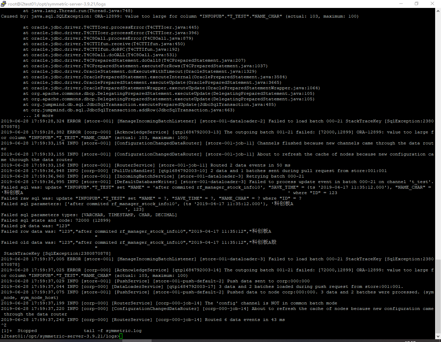Image resolution: width=441 pixels, height=342 pixels.
Task: Click the 'Failed pk data was' line
Action: [x=35, y=226]
